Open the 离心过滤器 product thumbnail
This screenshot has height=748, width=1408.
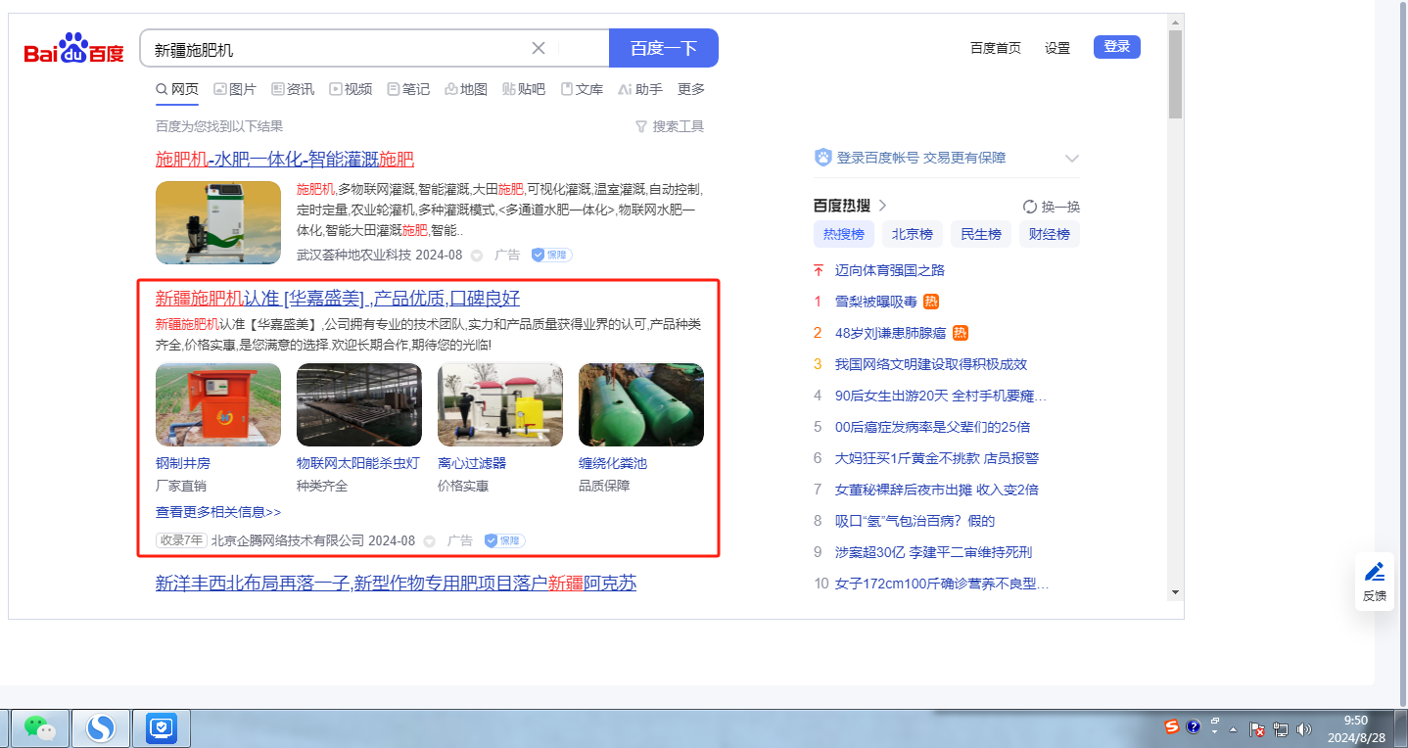pos(500,405)
